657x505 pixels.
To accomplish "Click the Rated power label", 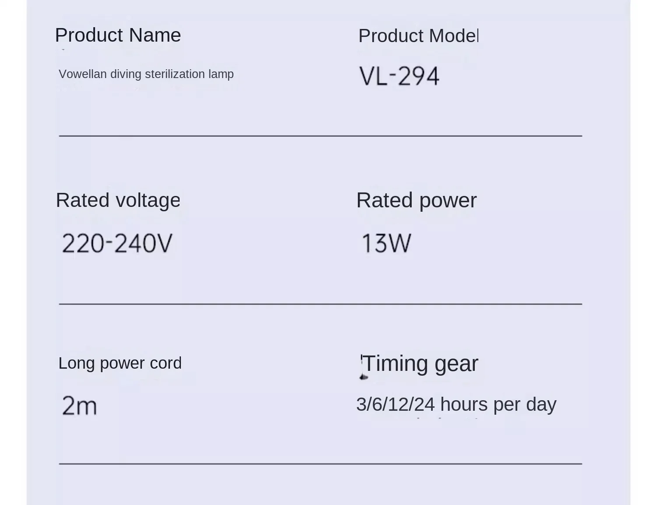I will [x=416, y=201].
